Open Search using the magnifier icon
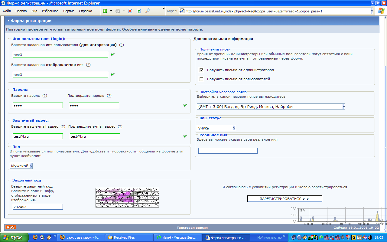 click(x=148, y=11)
